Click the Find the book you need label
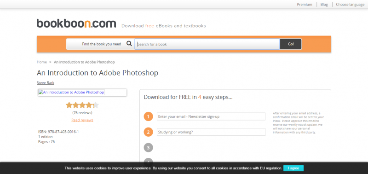The image size is (368, 174). [x=102, y=44]
